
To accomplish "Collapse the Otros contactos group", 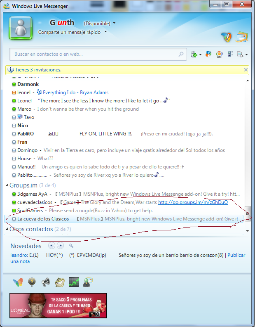I will click(x=7, y=229).
